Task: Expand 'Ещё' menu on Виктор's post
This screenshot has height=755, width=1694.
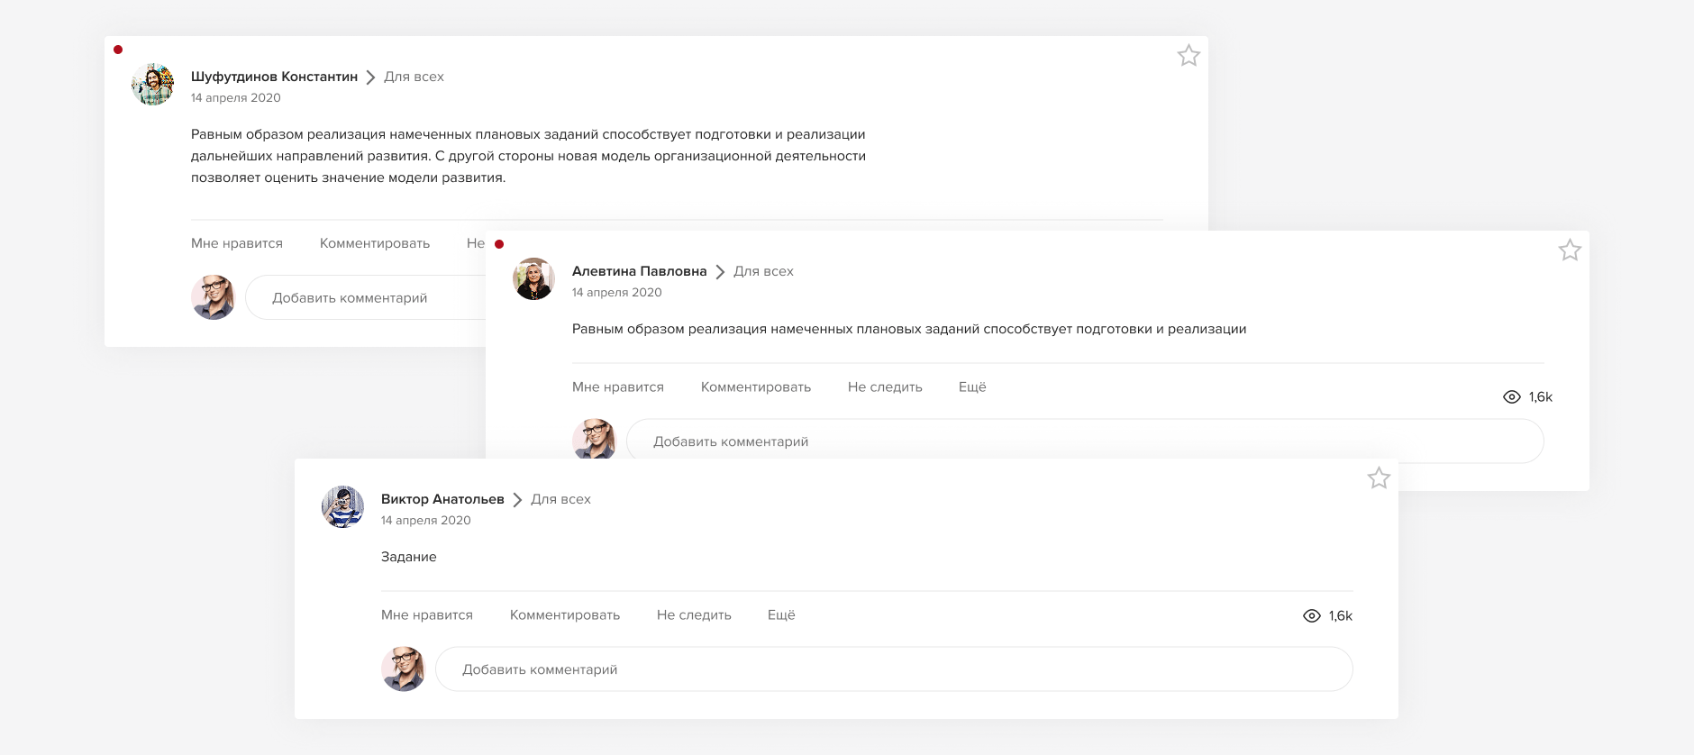Action: tap(781, 615)
